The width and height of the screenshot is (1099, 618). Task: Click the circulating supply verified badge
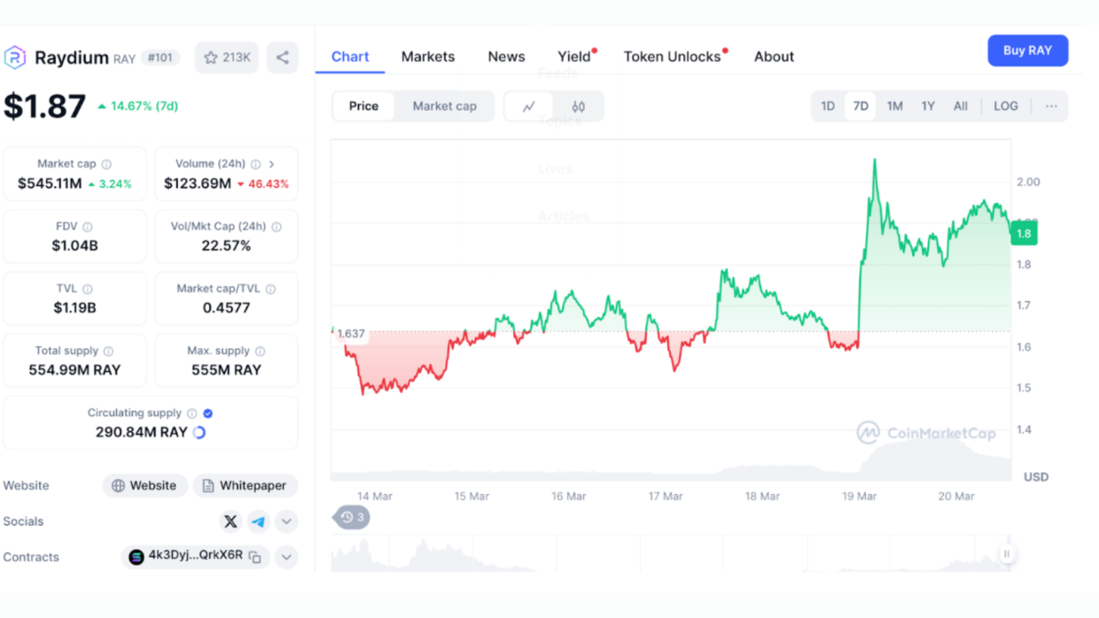tap(207, 413)
